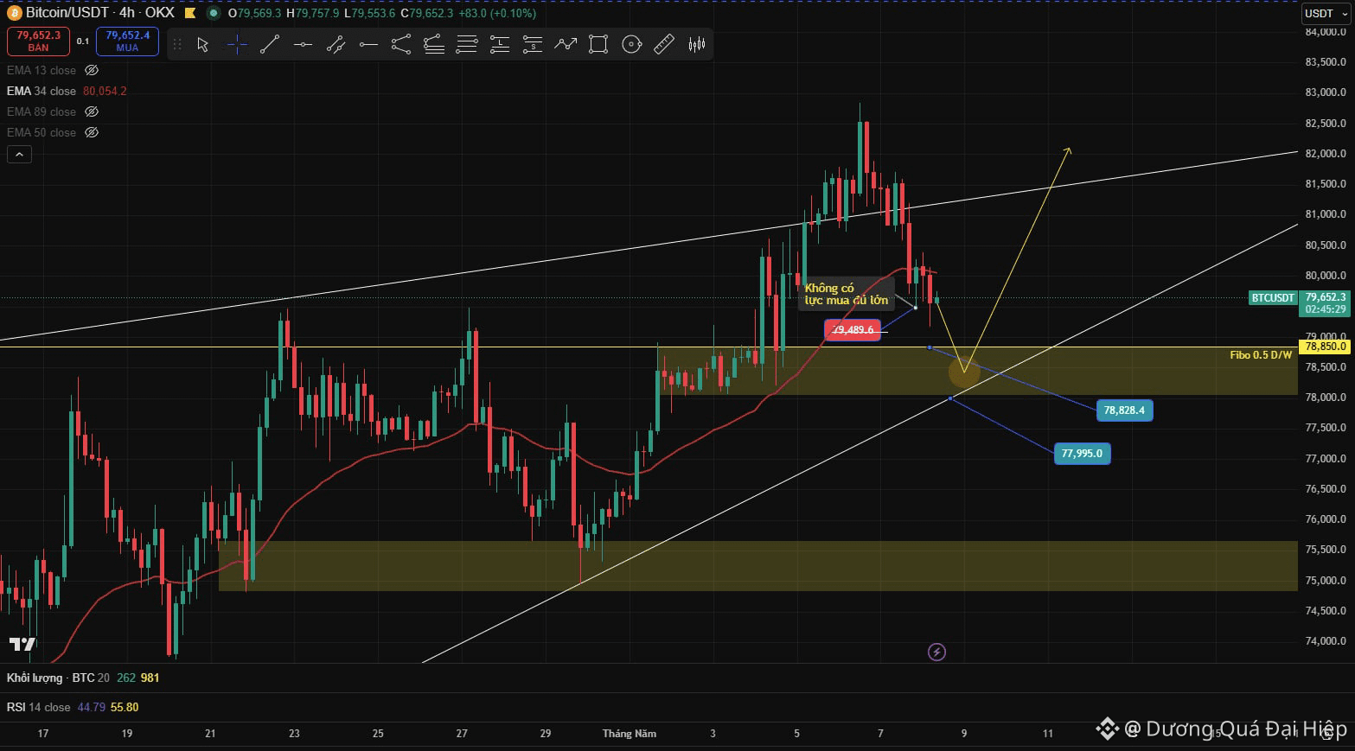This screenshot has height=751, width=1355.
Task: Click the 0.1 spread value
Action: [83, 41]
